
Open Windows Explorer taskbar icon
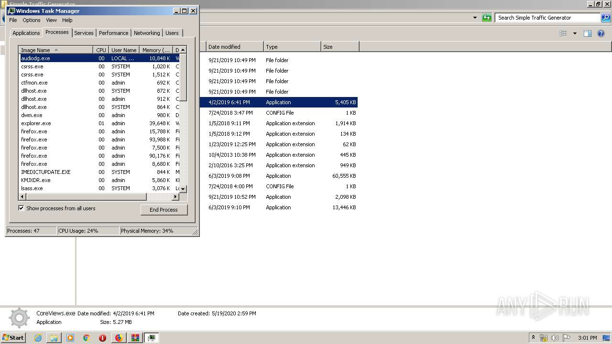point(54,338)
